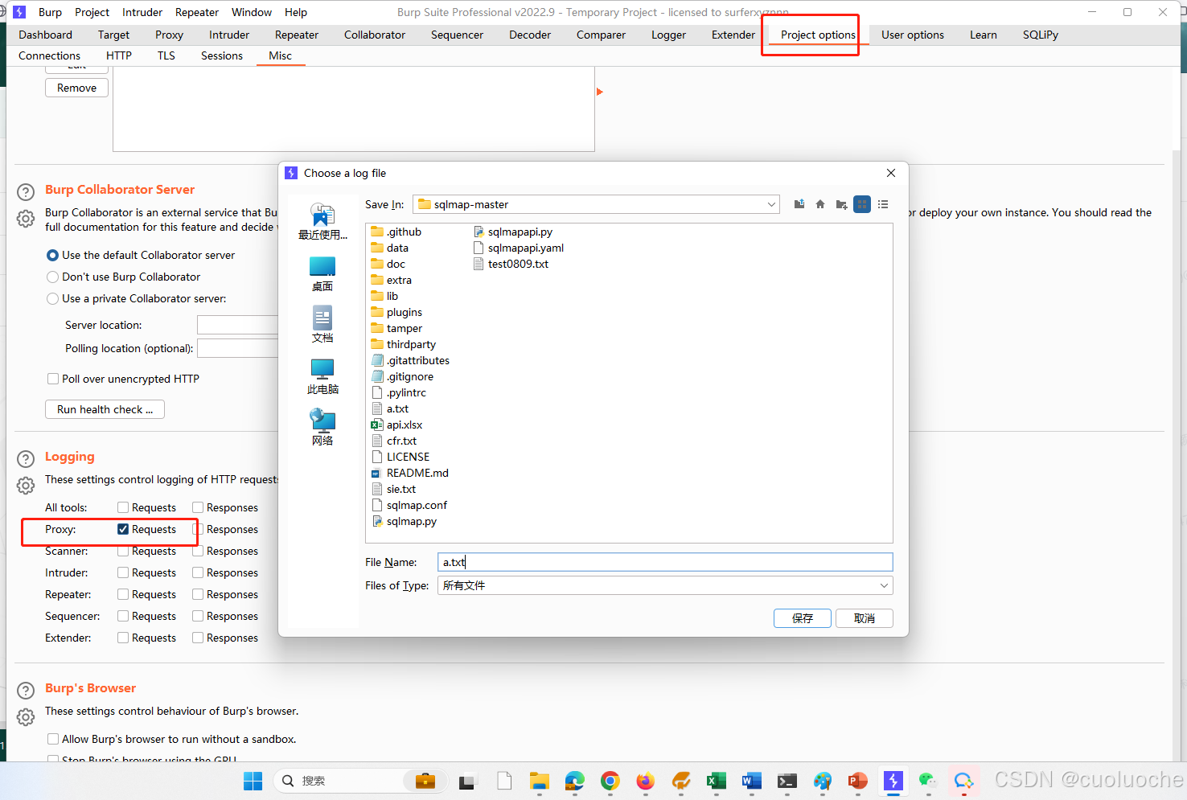Select test0809.txt in the file list

(511, 264)
